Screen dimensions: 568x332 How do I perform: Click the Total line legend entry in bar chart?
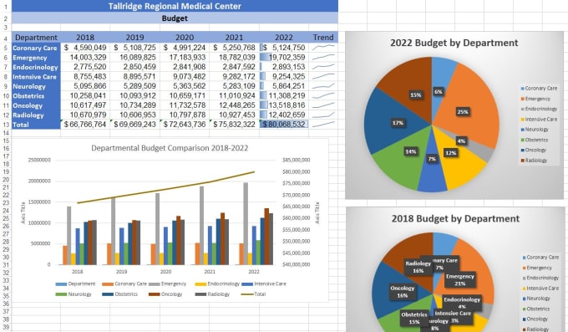tap(253, 294)
